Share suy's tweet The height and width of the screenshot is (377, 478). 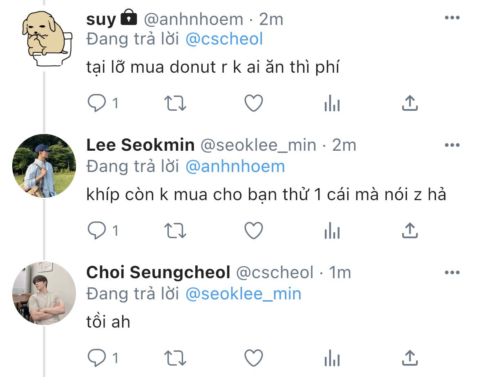click(410, 104)
